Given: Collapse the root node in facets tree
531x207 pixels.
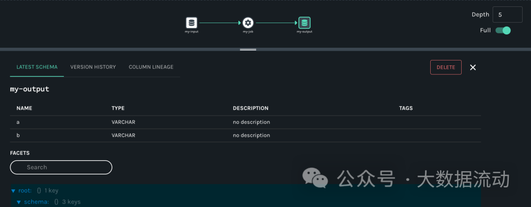Looking at the screenshot, I should [x=13, y=191].
